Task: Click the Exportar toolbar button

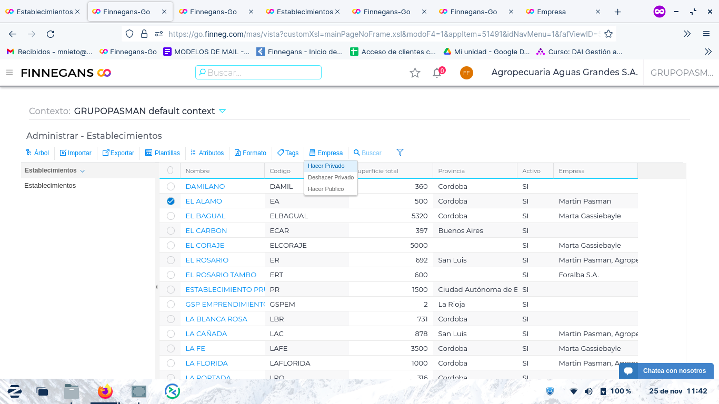Action: click(118, 153)
